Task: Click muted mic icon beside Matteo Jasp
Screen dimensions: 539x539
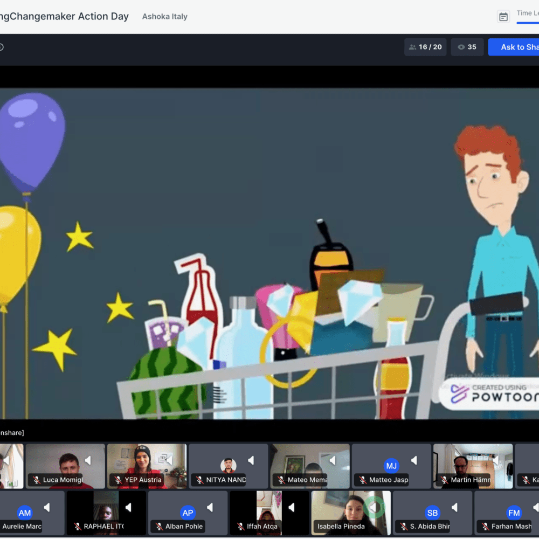Action: tap(362, 480)
